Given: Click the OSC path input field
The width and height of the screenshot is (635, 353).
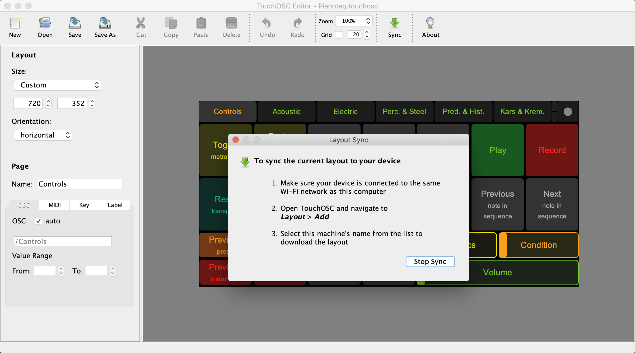Looking at the screenshot, I should coord(62,241).
